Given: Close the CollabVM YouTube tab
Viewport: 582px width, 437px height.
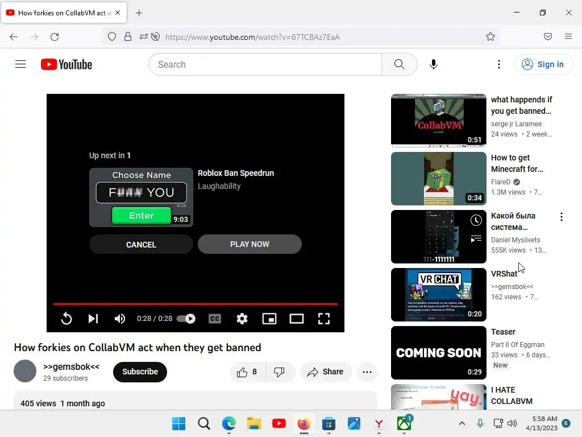Looking at the screenshot, I should [x=118, y=13].
